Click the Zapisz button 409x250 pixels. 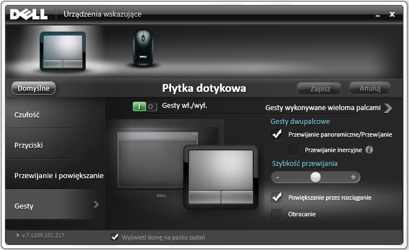click(319, 88)
